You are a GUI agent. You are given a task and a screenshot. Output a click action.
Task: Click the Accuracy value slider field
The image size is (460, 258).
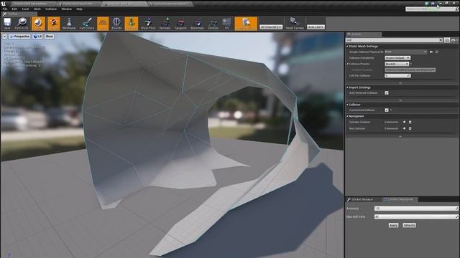tap(416, 209)
